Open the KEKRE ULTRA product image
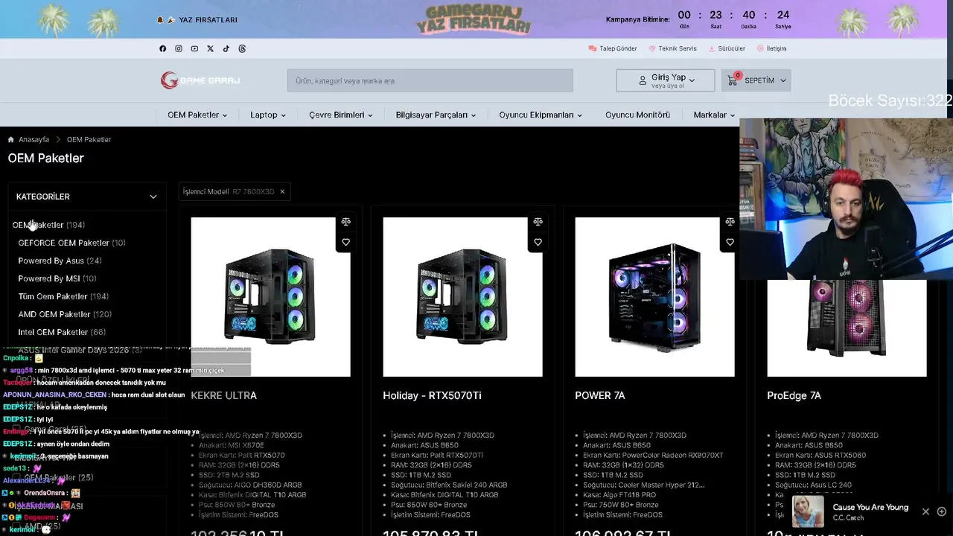The height and width of the screenshot is (536, 953). coord(270,297)
